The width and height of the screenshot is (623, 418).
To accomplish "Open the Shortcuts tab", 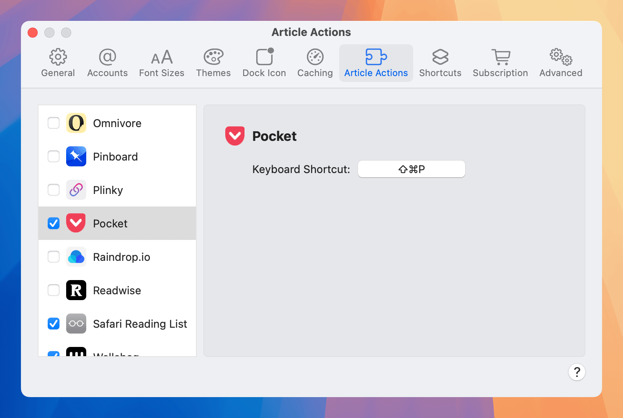I will 440,63.
